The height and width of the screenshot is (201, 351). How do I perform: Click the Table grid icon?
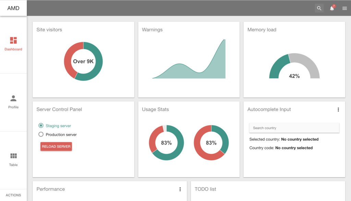[13, 156]
